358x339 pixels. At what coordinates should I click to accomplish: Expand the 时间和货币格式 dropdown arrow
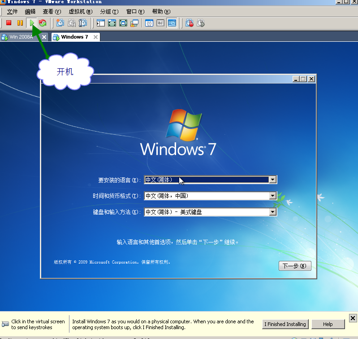tap(272, 196)
